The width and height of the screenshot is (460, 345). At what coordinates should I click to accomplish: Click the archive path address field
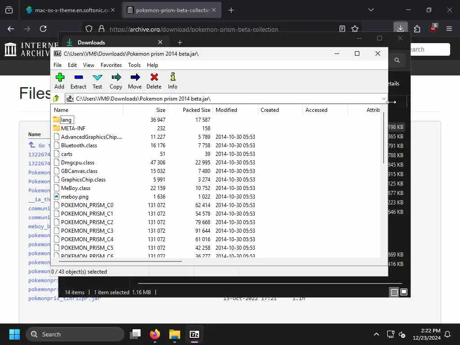(226, 99)
